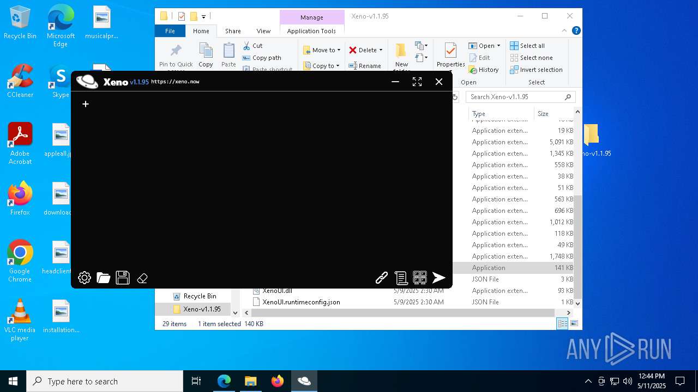Screen dimensions: 698x392
Task: Open the Delete dropdown arrow
Action: pyautogui.click(x=381, y=50)
